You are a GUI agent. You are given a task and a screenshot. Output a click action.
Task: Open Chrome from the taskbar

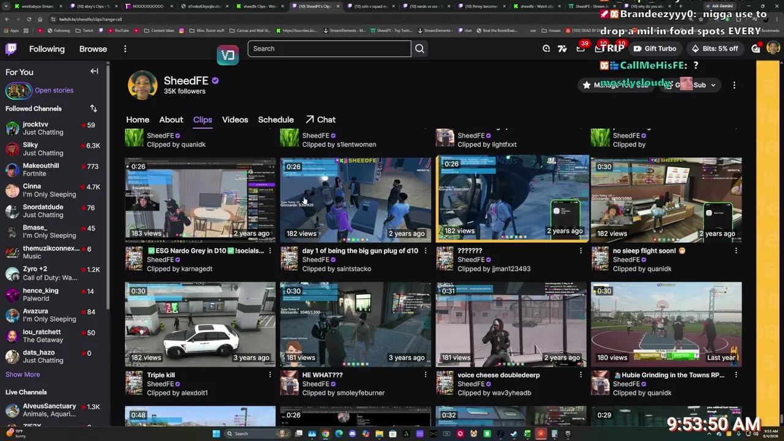(325, 434)
